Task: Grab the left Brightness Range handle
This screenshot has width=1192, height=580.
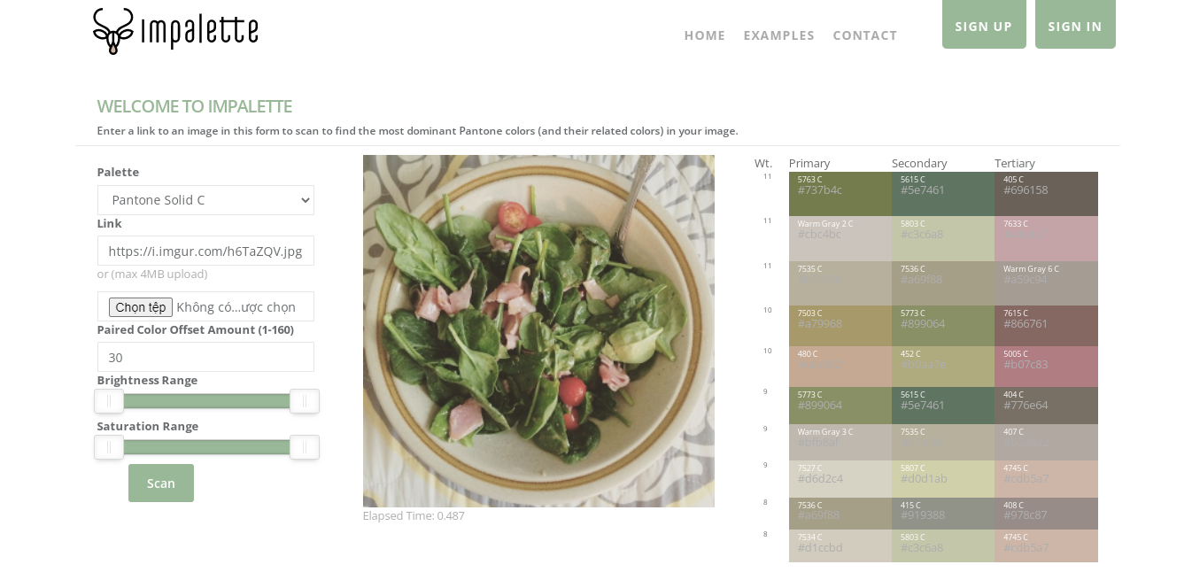Action: [109, 401]
